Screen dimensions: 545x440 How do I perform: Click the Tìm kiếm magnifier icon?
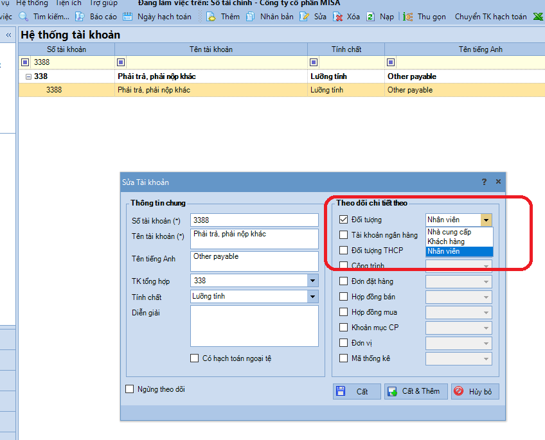(x=24, y=16)
